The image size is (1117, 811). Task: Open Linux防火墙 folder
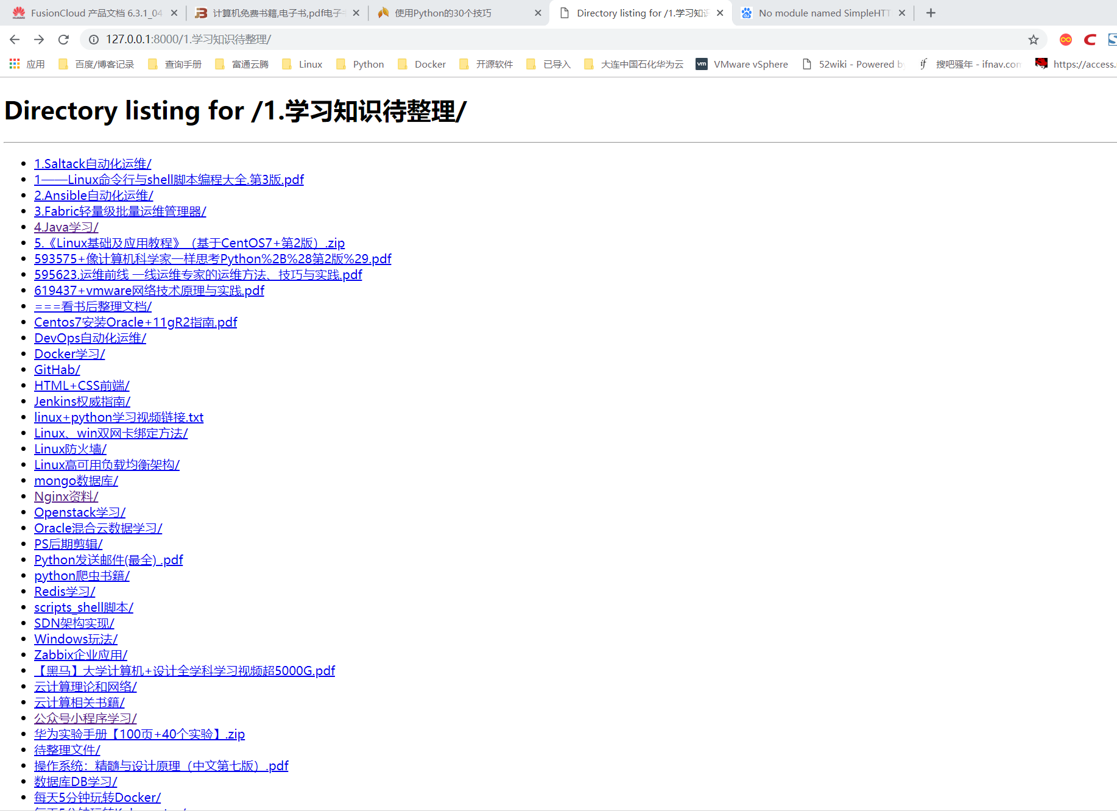tap(71, 449)
